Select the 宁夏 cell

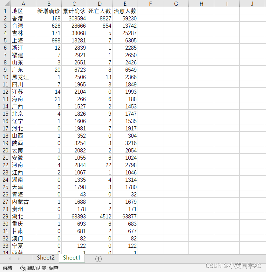[23, 246]
